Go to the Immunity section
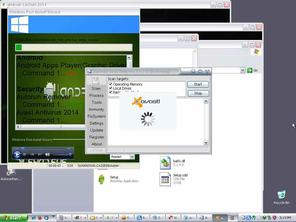This screenshot has height=222, width=296. click(x=97, y=109)
